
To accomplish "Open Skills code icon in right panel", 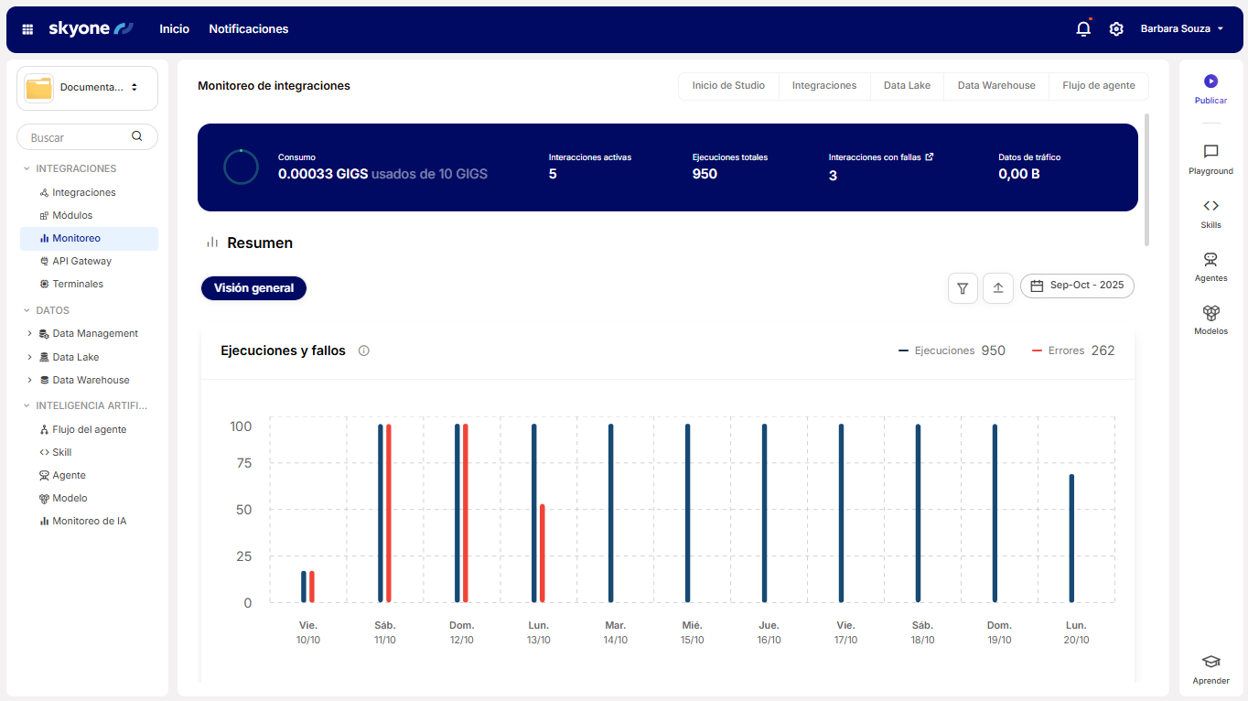I will click(1210, 206).
